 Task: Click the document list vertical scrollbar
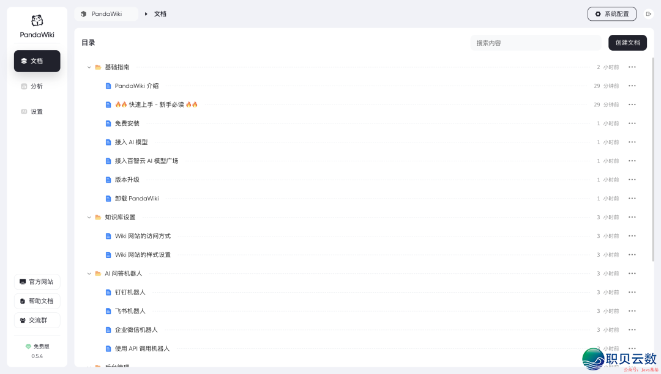pos(653,160)
